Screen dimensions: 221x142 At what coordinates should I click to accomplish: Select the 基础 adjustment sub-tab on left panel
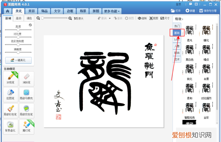pos(8,18)
